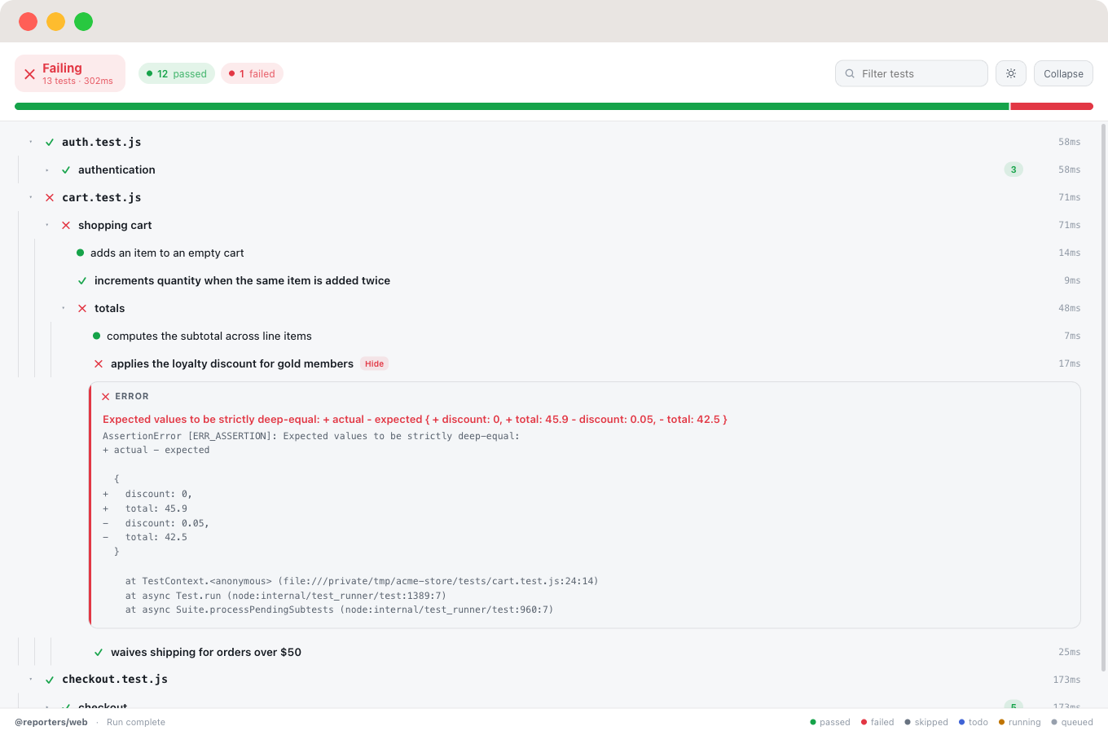
Task: Click the green check beside authentication suite
Action: tap(66, 169)
